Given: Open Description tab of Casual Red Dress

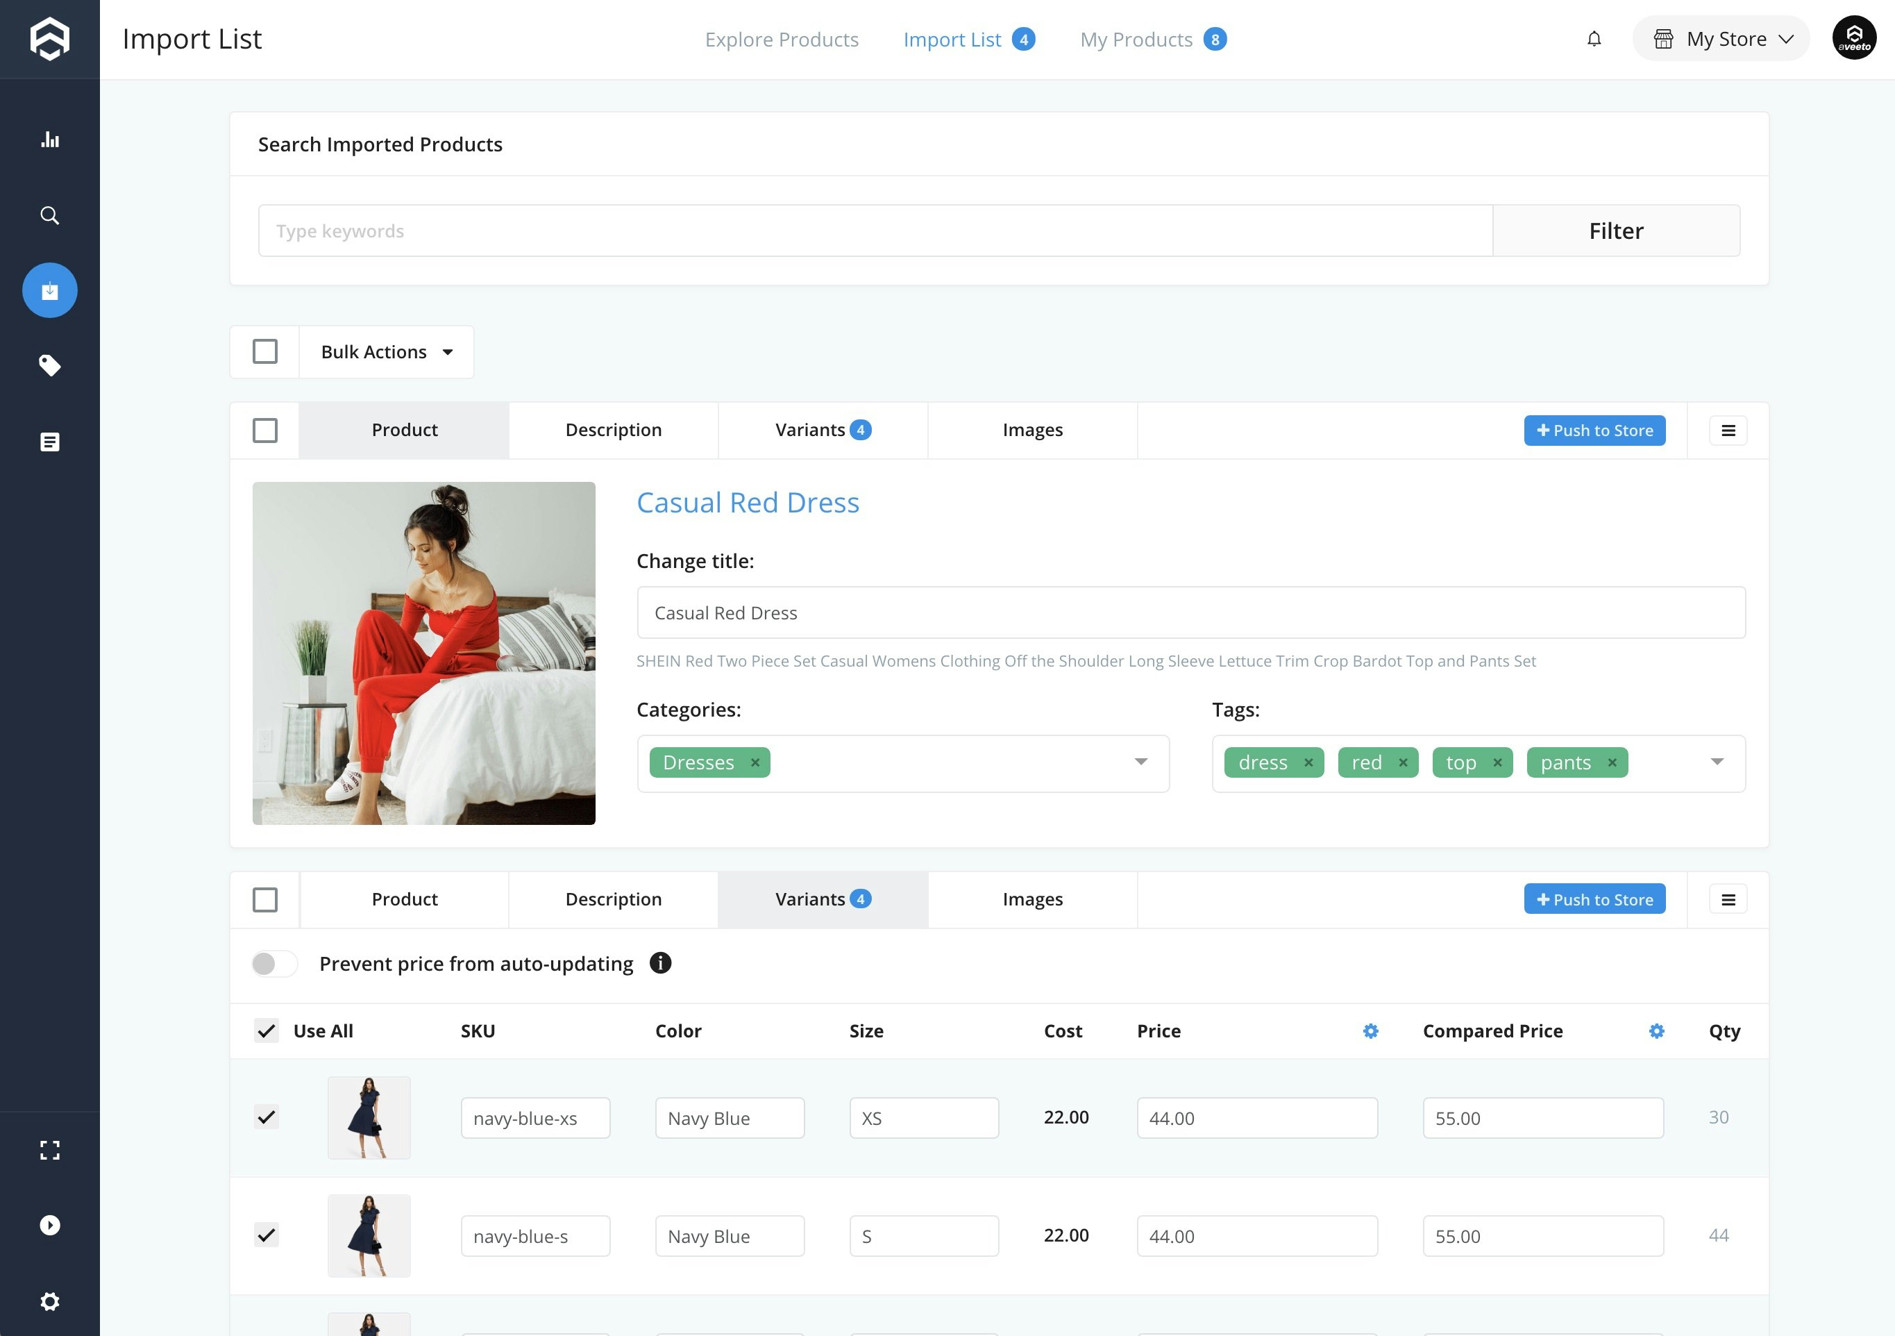Looking at the screenshot, I should click(x=612, y=431).
